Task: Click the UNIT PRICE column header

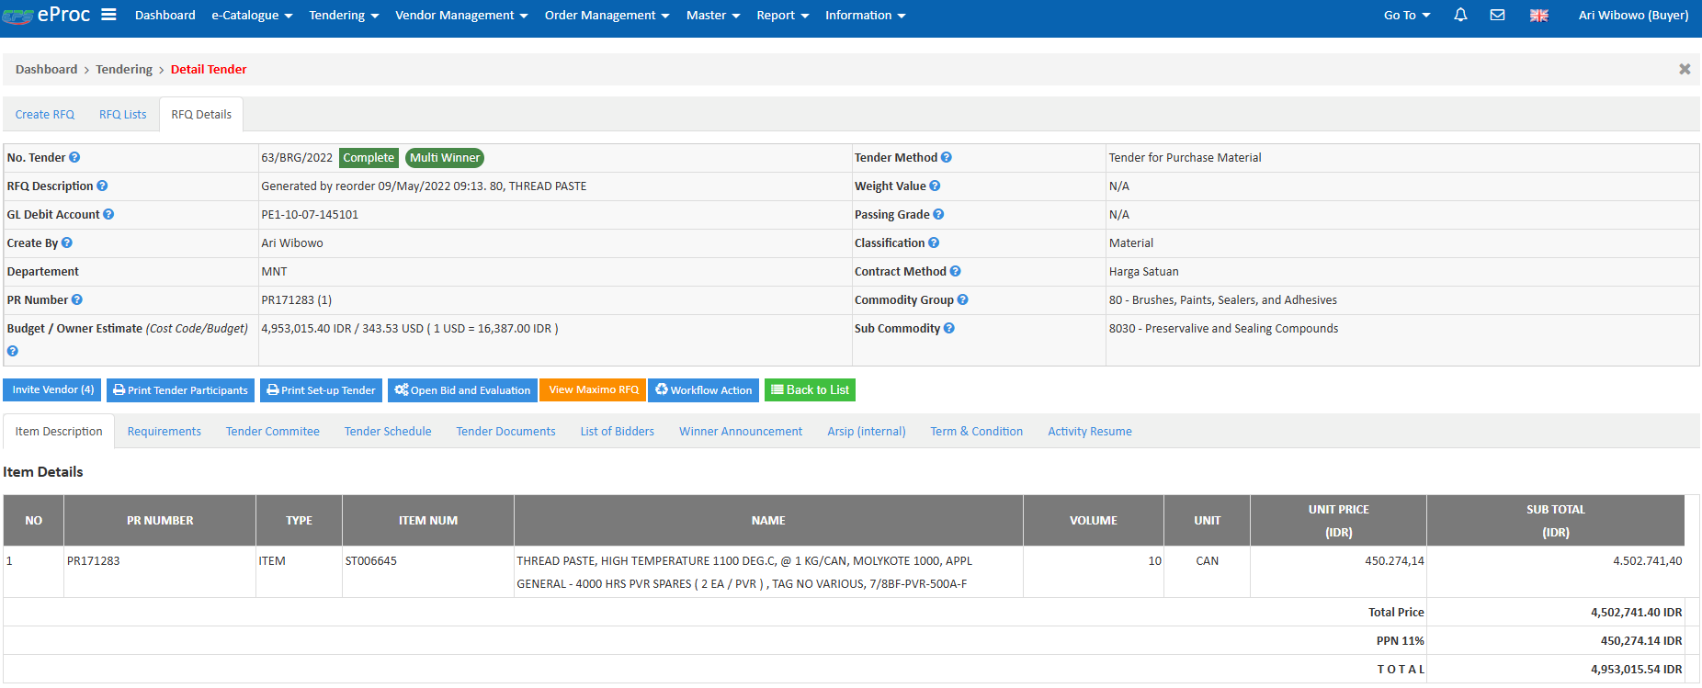Action: (x=1339, y=521)
